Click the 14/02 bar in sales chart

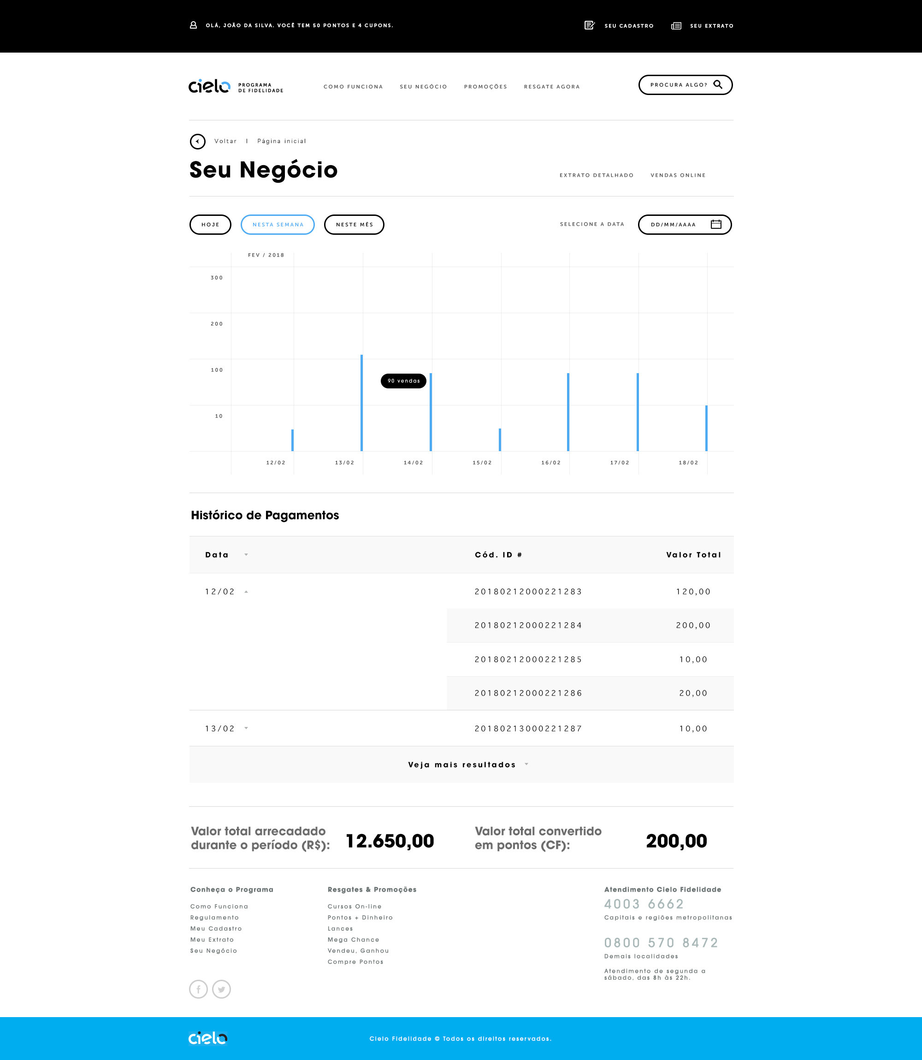tap(431, 412)
